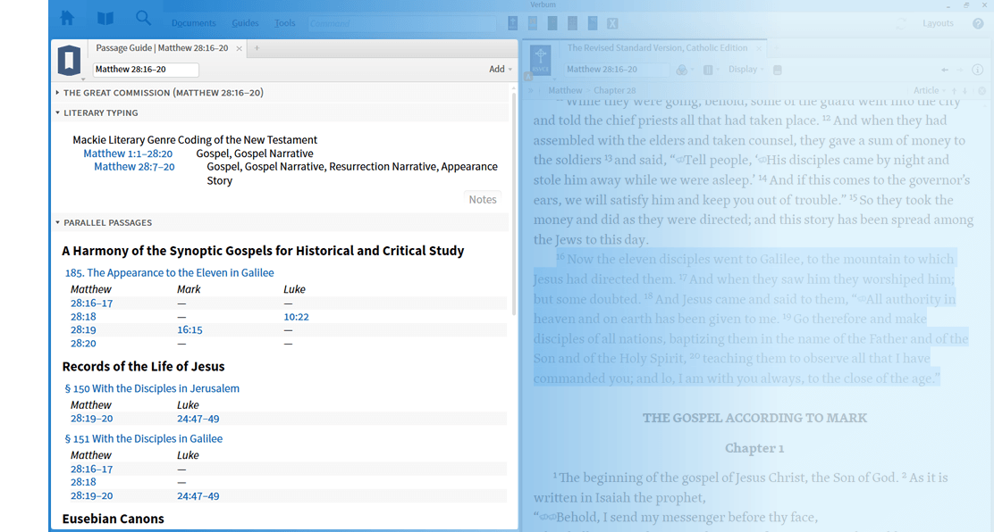
Task: Go to previous article with up arrow
Action: [954, 90]
